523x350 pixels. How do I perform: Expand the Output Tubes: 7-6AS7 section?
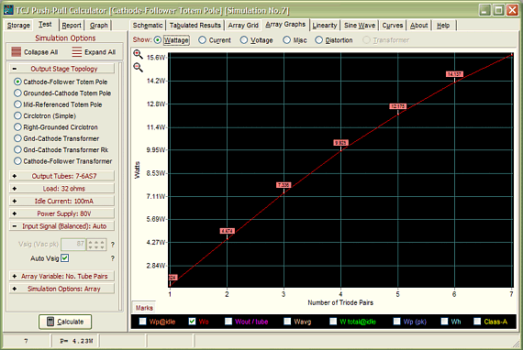click(x=62, y=176)
